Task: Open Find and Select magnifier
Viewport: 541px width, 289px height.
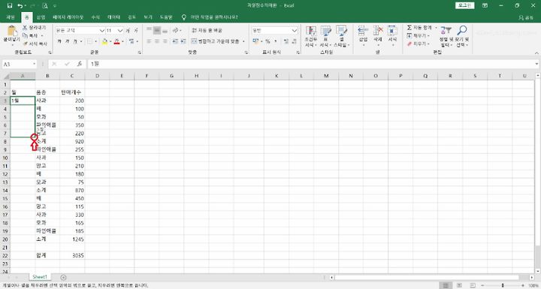Action: point(461,36)
